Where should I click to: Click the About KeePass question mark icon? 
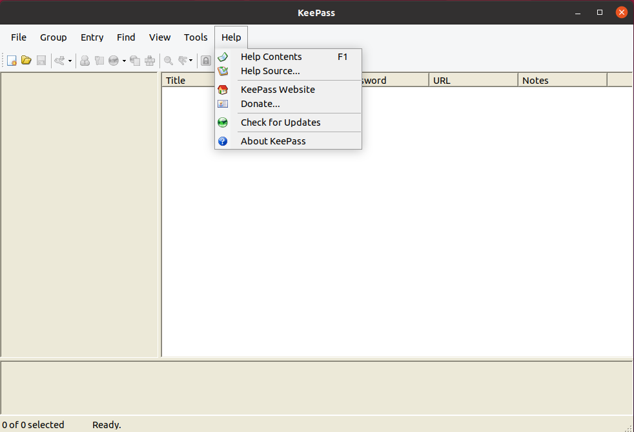click(x=223, y=141)
